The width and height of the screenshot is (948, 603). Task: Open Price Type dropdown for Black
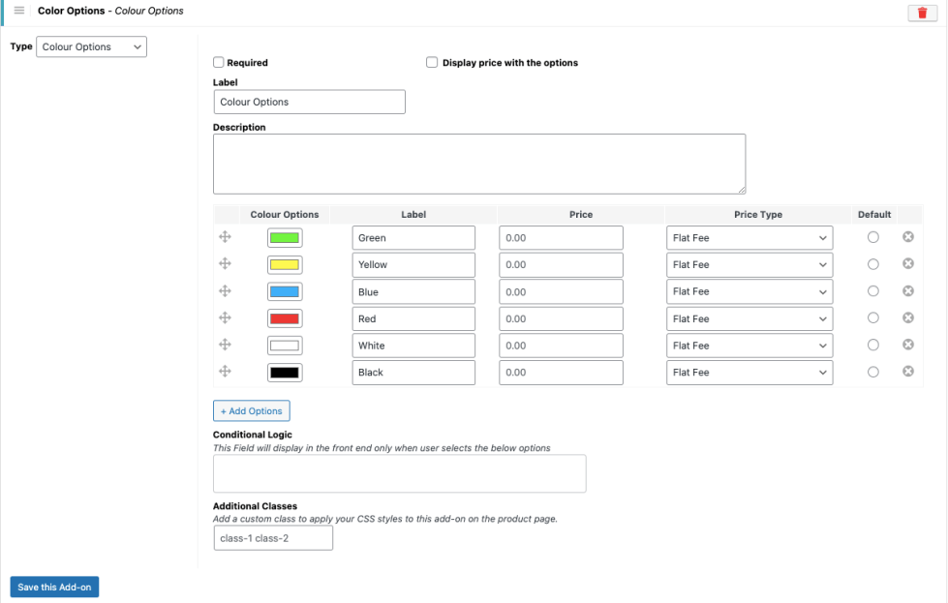pos(749,373)
